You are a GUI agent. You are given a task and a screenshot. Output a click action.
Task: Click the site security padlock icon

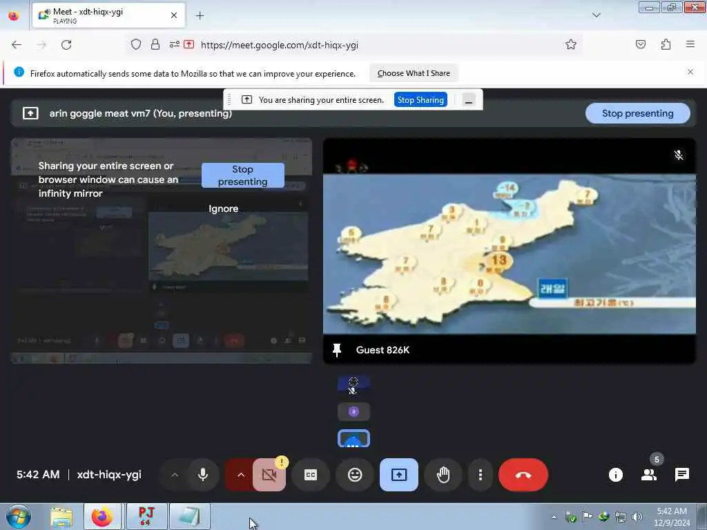[x=155, y=44]
